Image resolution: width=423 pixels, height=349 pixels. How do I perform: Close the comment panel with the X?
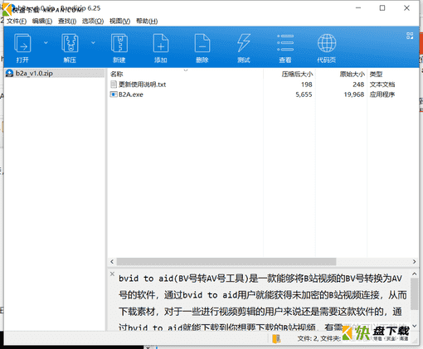tap(112, 274)
